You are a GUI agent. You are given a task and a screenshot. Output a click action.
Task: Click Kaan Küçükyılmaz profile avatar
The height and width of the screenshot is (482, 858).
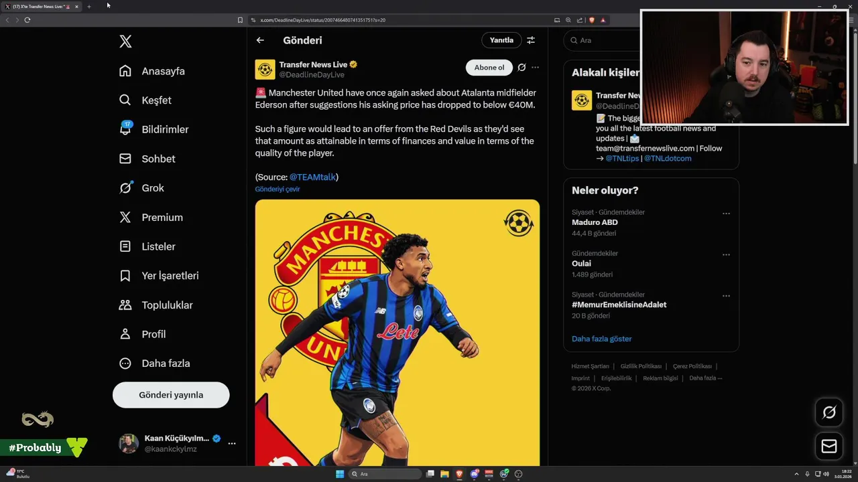pos(129,443)
